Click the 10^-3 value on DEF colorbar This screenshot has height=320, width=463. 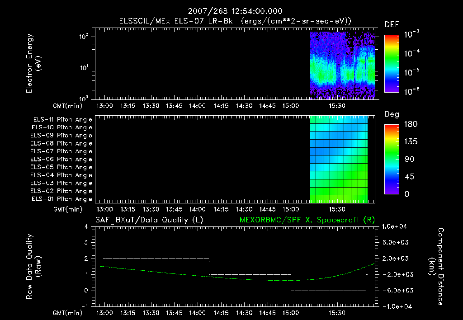coord(411,34)
